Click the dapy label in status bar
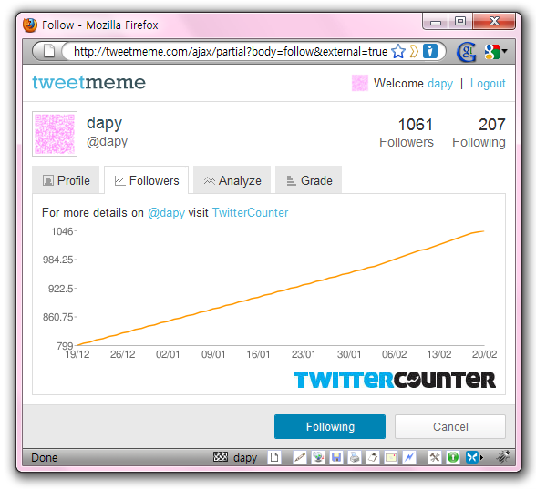The height and width of the screenshot is (489, 536). pos(245,457)
